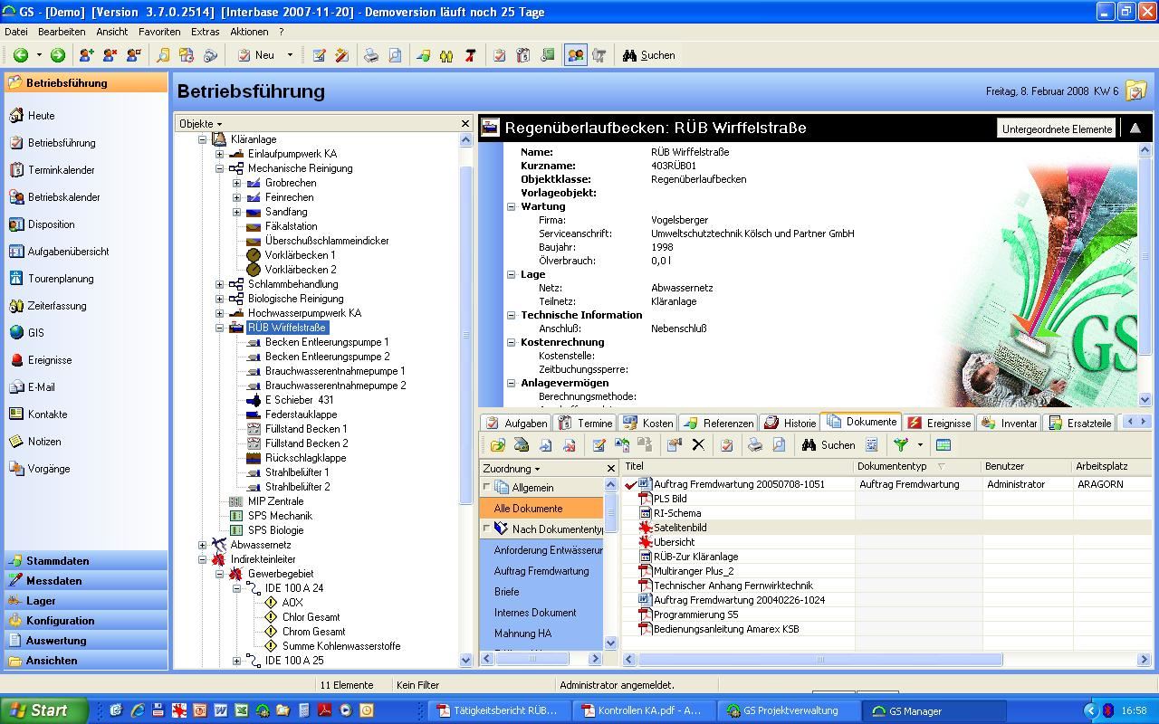Click the funnel filter icon in documents toolbar
The height and width of the screenshot is (724, 1159).
(x=900, y=444)
